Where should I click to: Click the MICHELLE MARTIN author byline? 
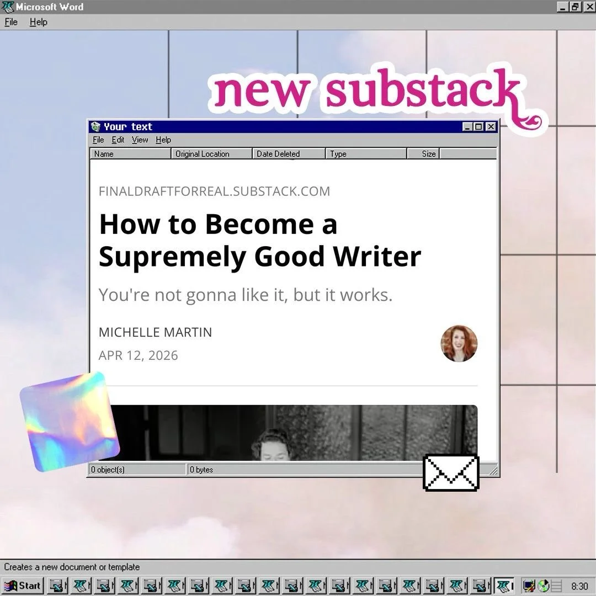(155, 332)
